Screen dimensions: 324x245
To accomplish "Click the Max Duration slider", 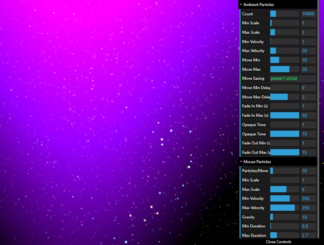I will tap(285, 235).
